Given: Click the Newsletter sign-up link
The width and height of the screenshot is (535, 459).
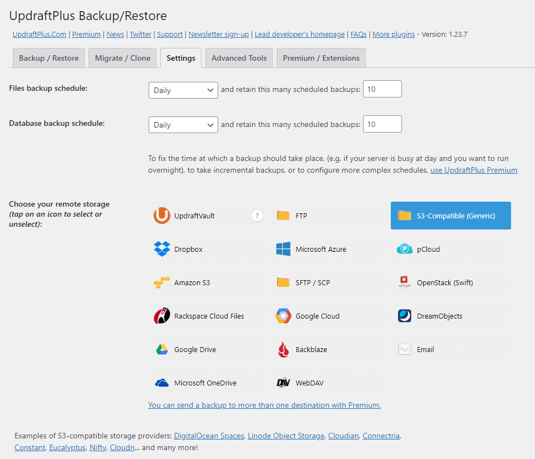Looking at the screenshot, I should coord(219,34).
